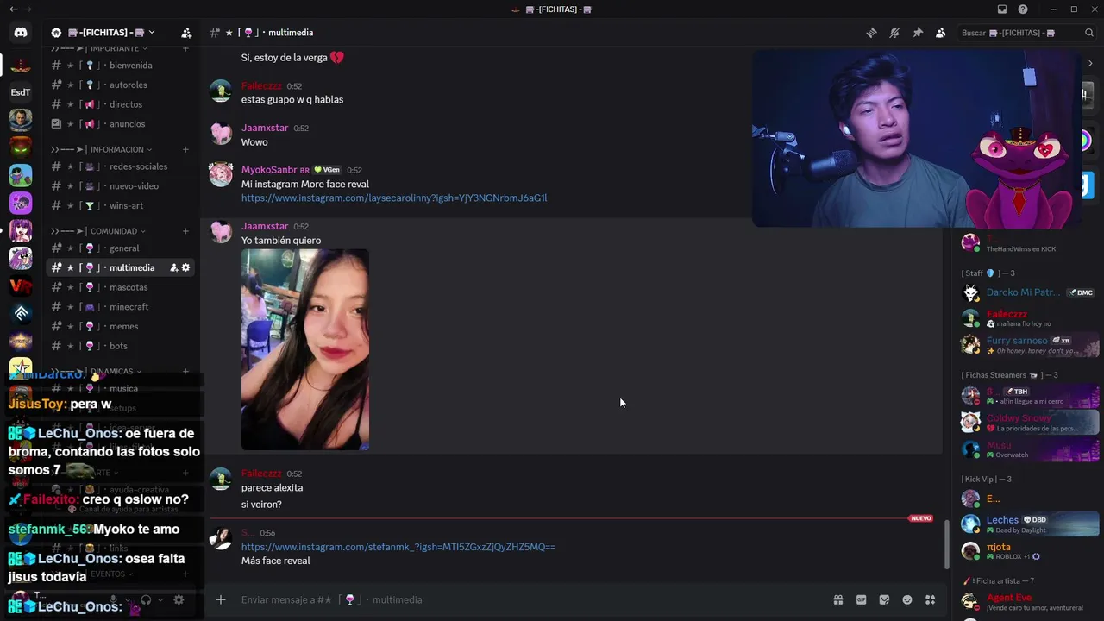
Task: Open the attachment plus menu
Action: 221,599
